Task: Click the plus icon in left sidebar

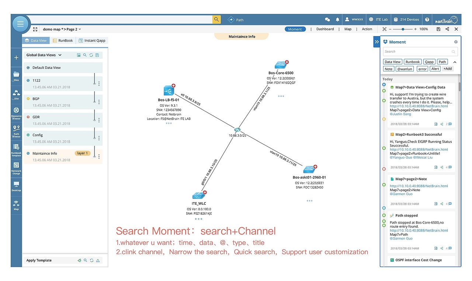Action: pos(16,57)
